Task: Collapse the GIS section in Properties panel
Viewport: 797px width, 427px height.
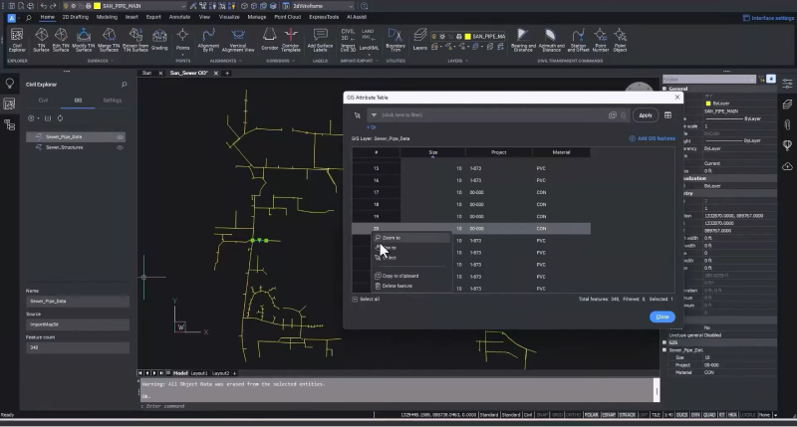Action: point(664,342)
